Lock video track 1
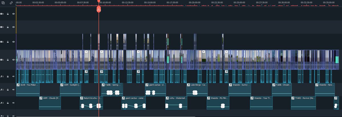The image size is (342, 117). pyautogui.click(x=8, y=60)
